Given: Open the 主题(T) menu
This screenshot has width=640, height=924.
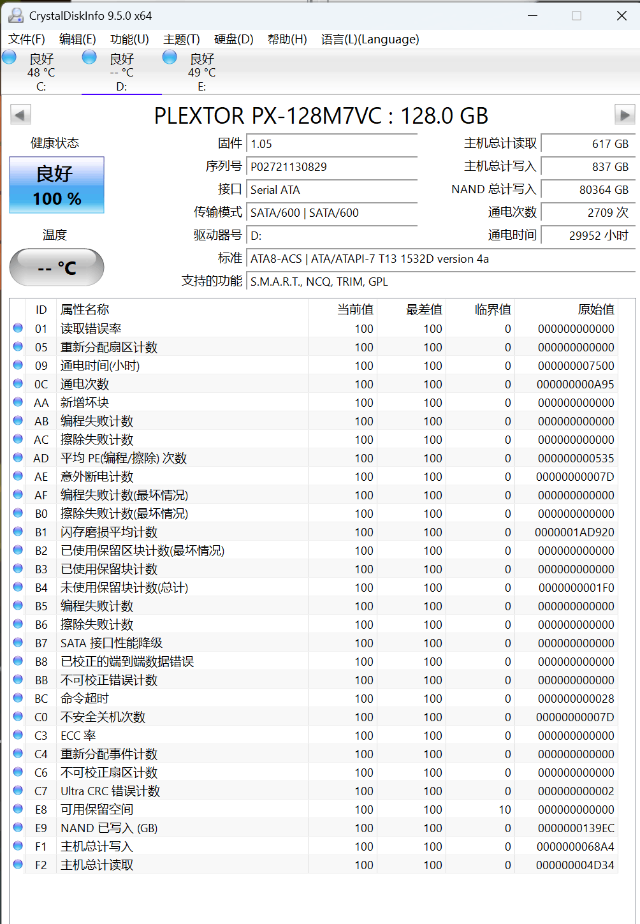Looking at the screenshot, I should point(182,39).
